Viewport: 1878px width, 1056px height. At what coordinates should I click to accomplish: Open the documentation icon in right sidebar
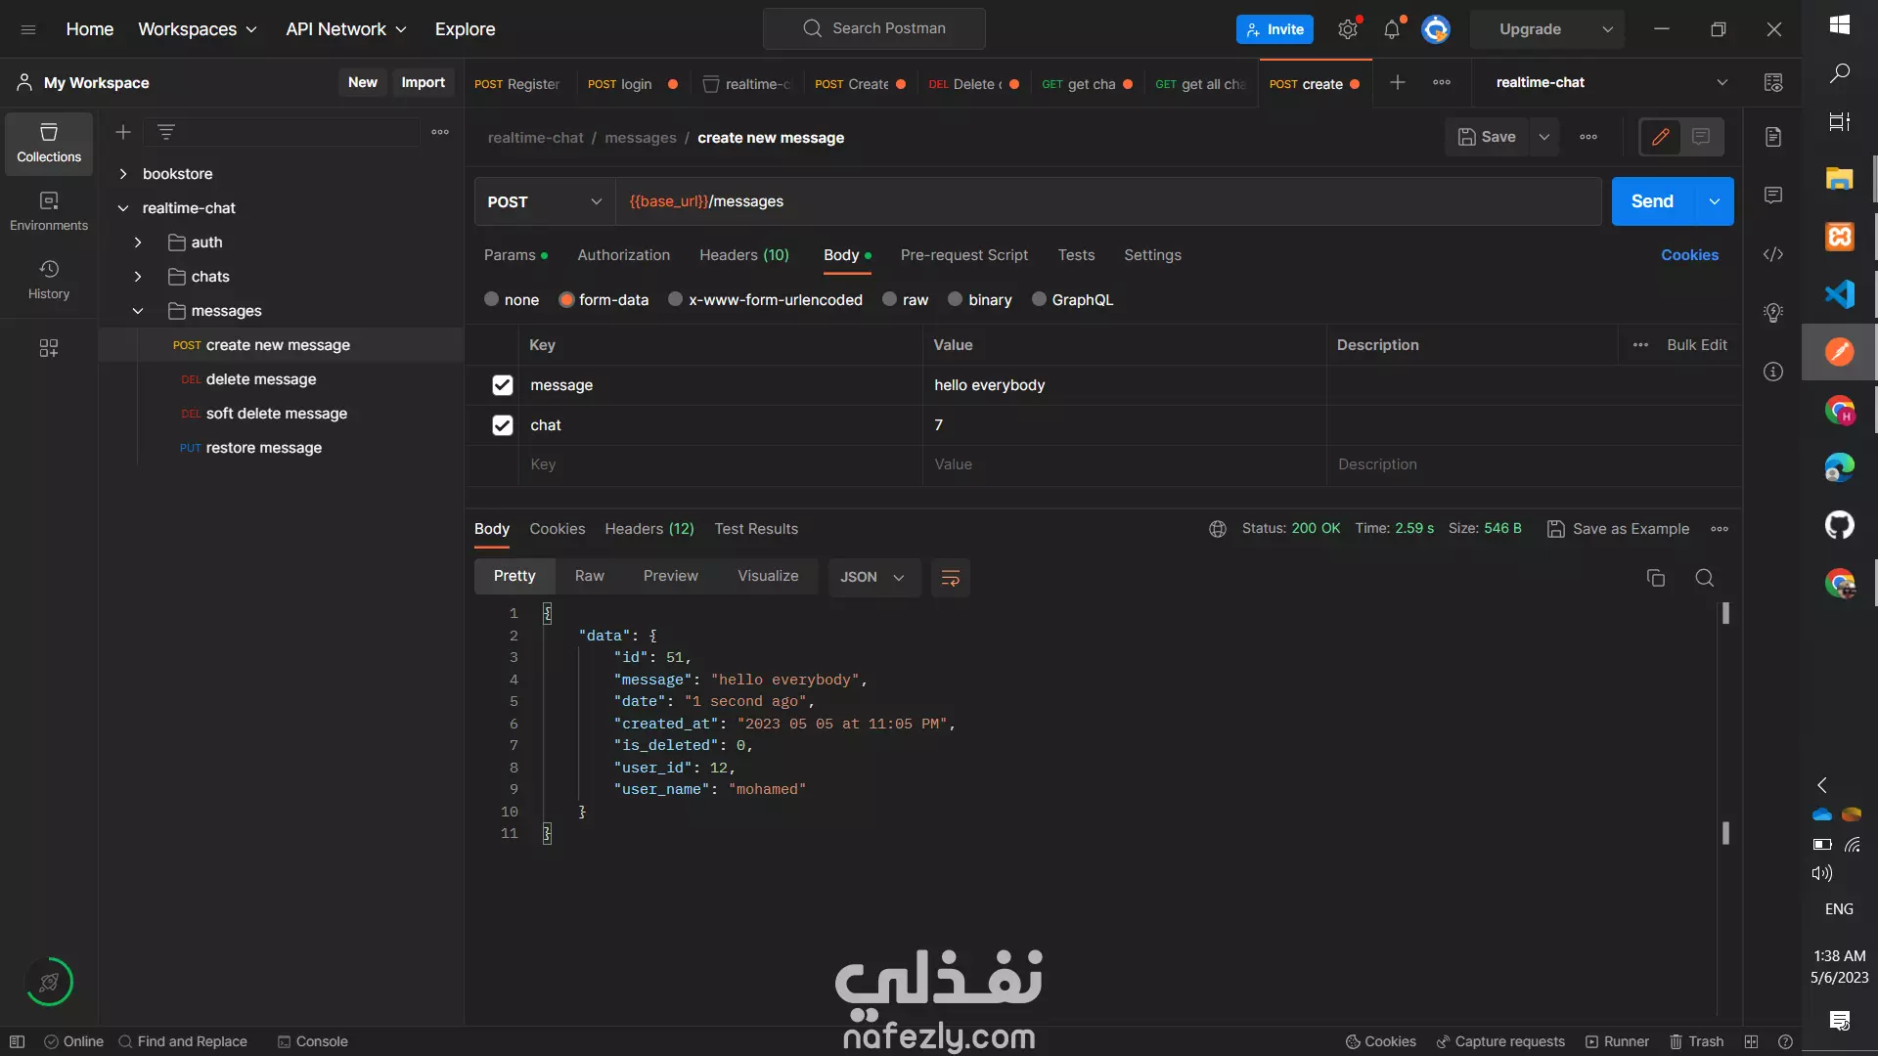pyautogui.click(x=1773, y=137)
